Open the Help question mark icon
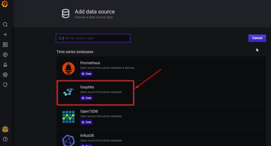The height and width of the screenshot is (146, 271). click(5, 139)
